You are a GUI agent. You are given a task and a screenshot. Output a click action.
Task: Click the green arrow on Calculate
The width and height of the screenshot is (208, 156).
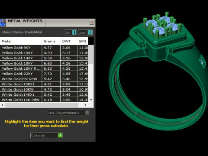point(60,135)
